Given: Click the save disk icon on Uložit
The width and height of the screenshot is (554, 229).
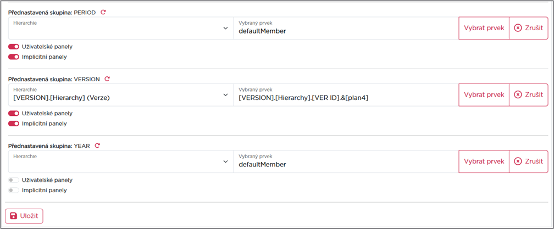Looking at the screenshot, I should coord(13,216).
